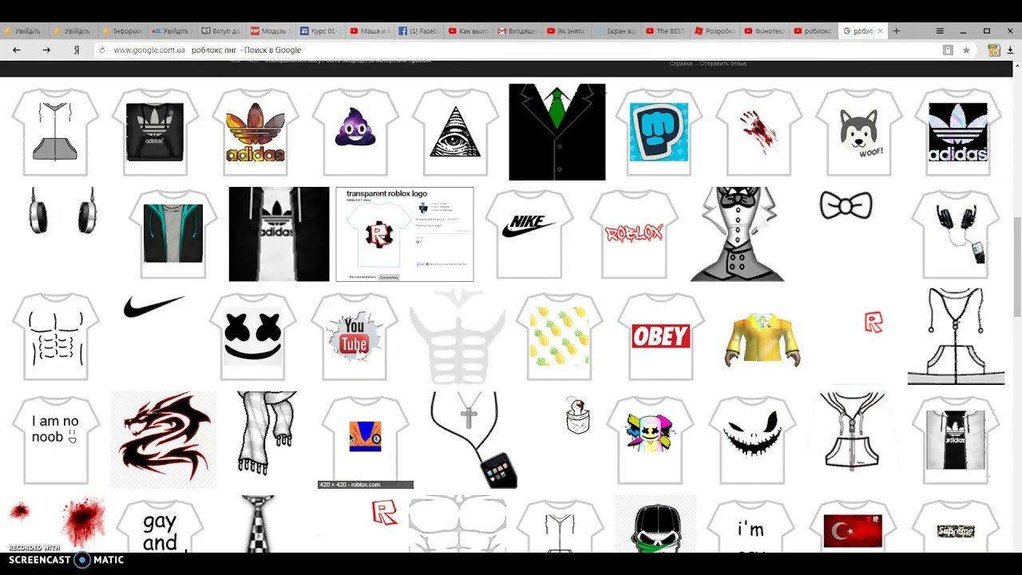Switch to the 'Розробка' tab

[x=716, y=31]
